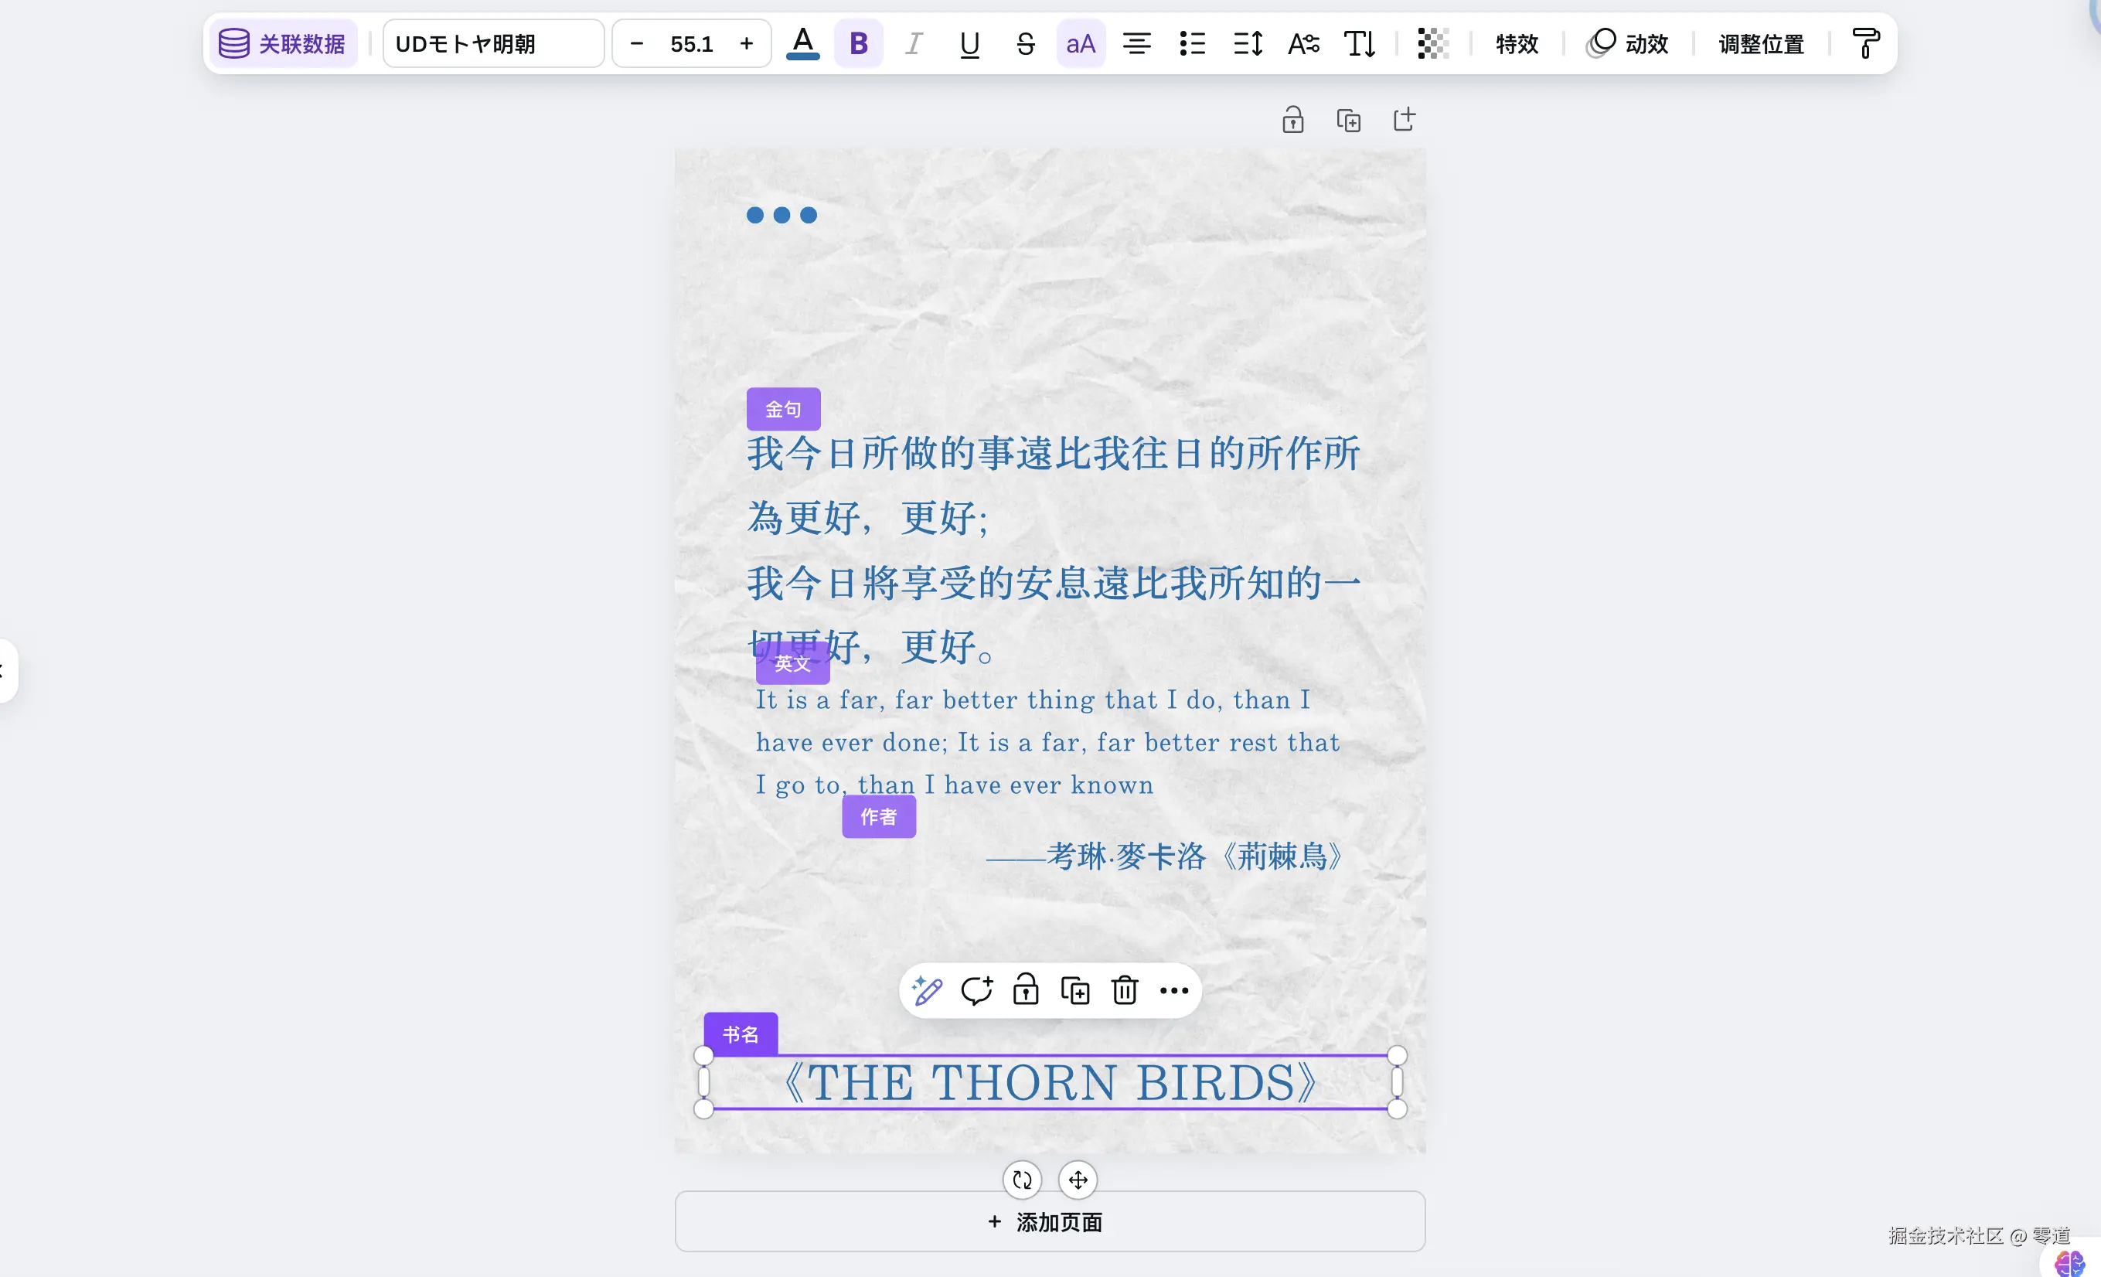The image size is (2101, 1277).
Task: Toggle uppercase aA letter case
Action: [x=1081, y=43]
